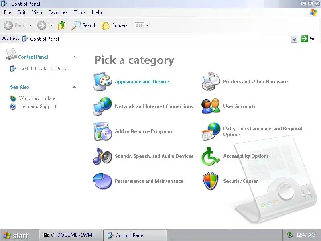Image resolution: width=321 pixels, height=241 pixels.
Task: Click Date, Time, Language, and Regional Options link
Action: click(x=263, y=131)
